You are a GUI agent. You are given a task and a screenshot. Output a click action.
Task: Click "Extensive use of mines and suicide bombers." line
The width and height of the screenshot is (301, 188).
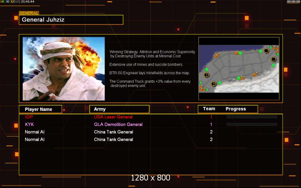pyautogui.click(x=146, y=65)
